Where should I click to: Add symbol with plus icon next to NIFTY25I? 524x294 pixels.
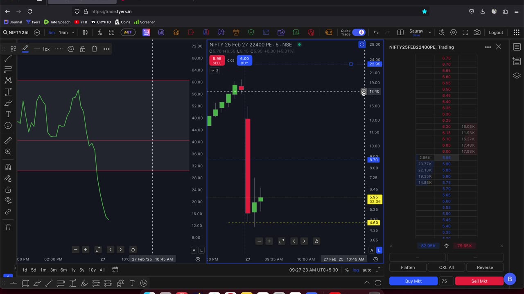[x=37, y=33]
